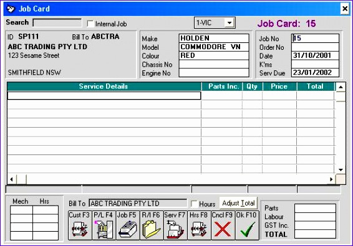Confirm with the green tick Ok F10 icon
Image resolution: width=353 pixels, height=246 pixels.
coord(247,225)
